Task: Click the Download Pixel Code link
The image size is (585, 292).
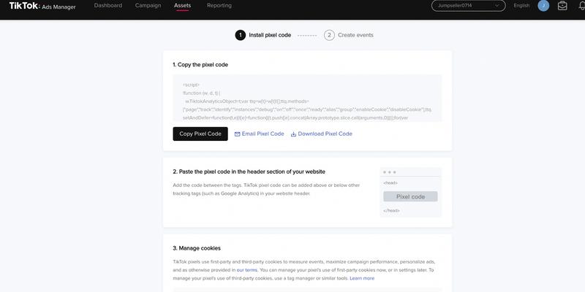Action: (x=322, y=134)
